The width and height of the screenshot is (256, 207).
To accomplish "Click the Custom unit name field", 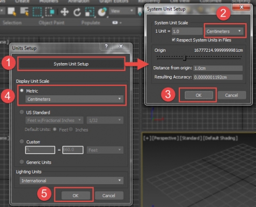I will point(40,150).
